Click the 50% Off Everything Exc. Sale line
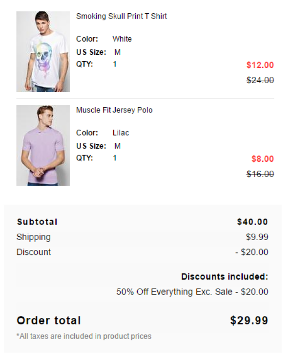This screenshot has height=359, width=293. 192,292
